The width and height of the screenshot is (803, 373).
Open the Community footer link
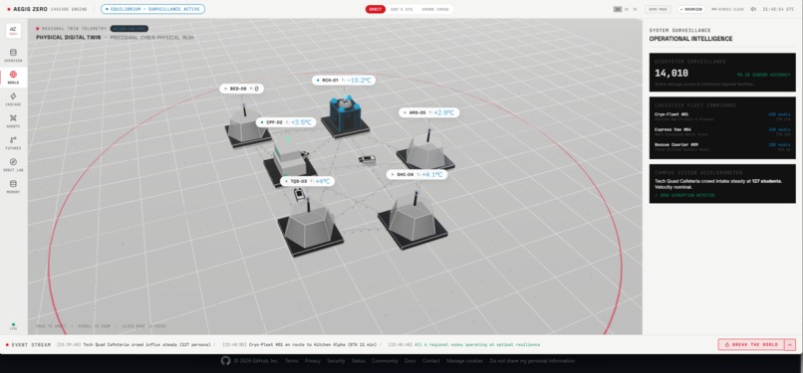coord(385,361)
